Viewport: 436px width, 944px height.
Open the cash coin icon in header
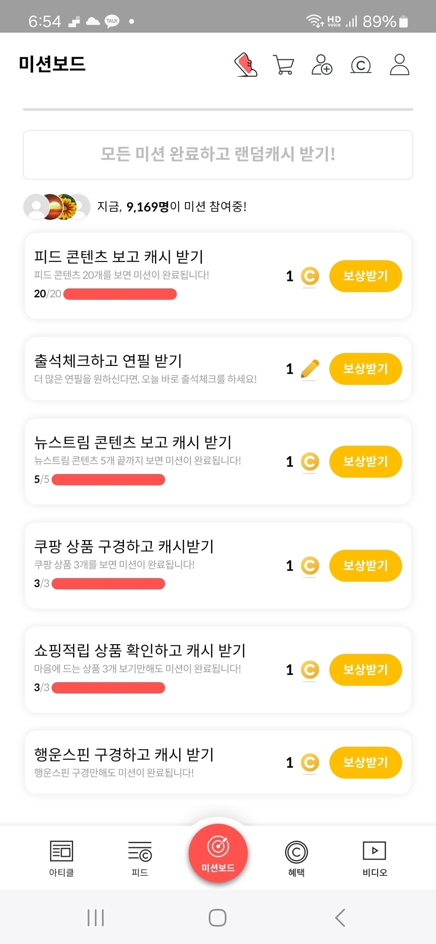point(360,65)
